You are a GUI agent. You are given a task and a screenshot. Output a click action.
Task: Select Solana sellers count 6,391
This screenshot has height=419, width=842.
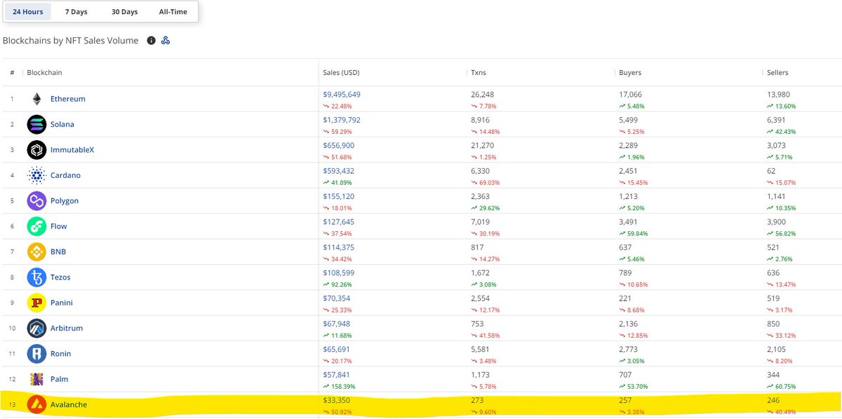click(x=777, y=120)
